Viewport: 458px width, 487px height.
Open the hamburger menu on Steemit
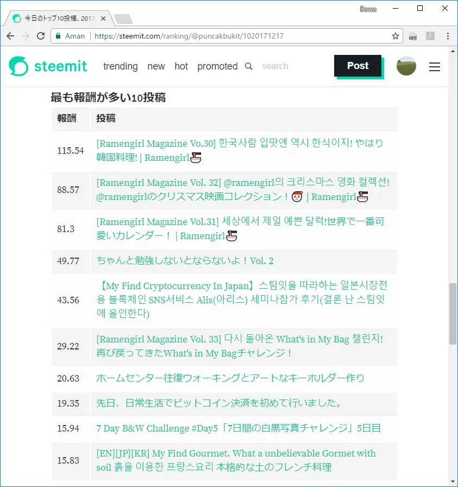[x=435, y=66]
